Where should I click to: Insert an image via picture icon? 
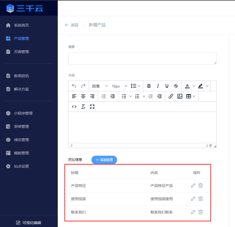point(180,96)
